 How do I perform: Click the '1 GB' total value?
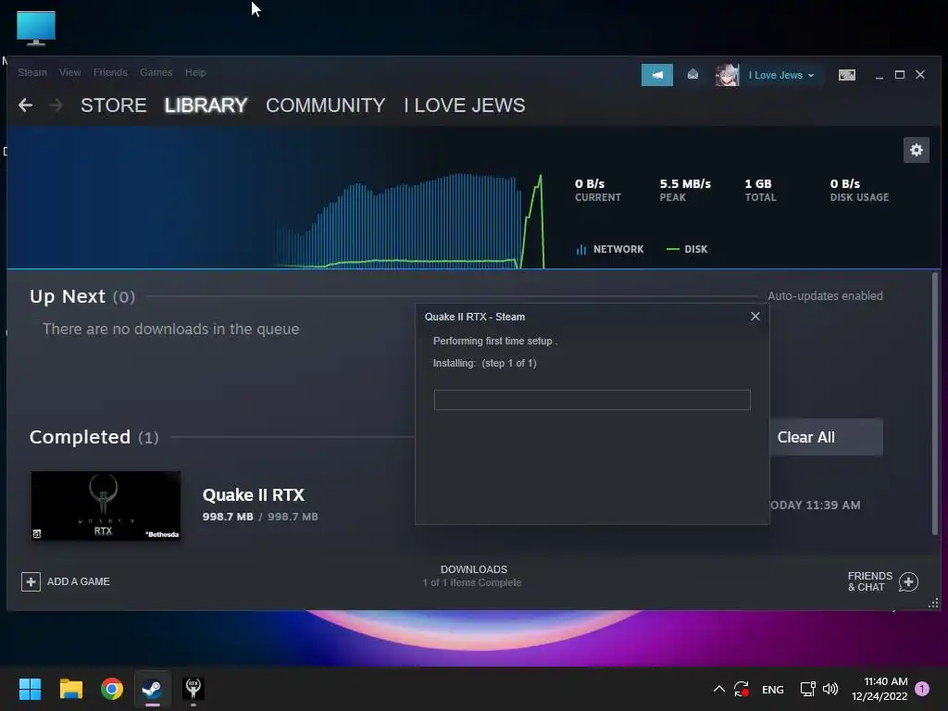click(x=758, y=184)
